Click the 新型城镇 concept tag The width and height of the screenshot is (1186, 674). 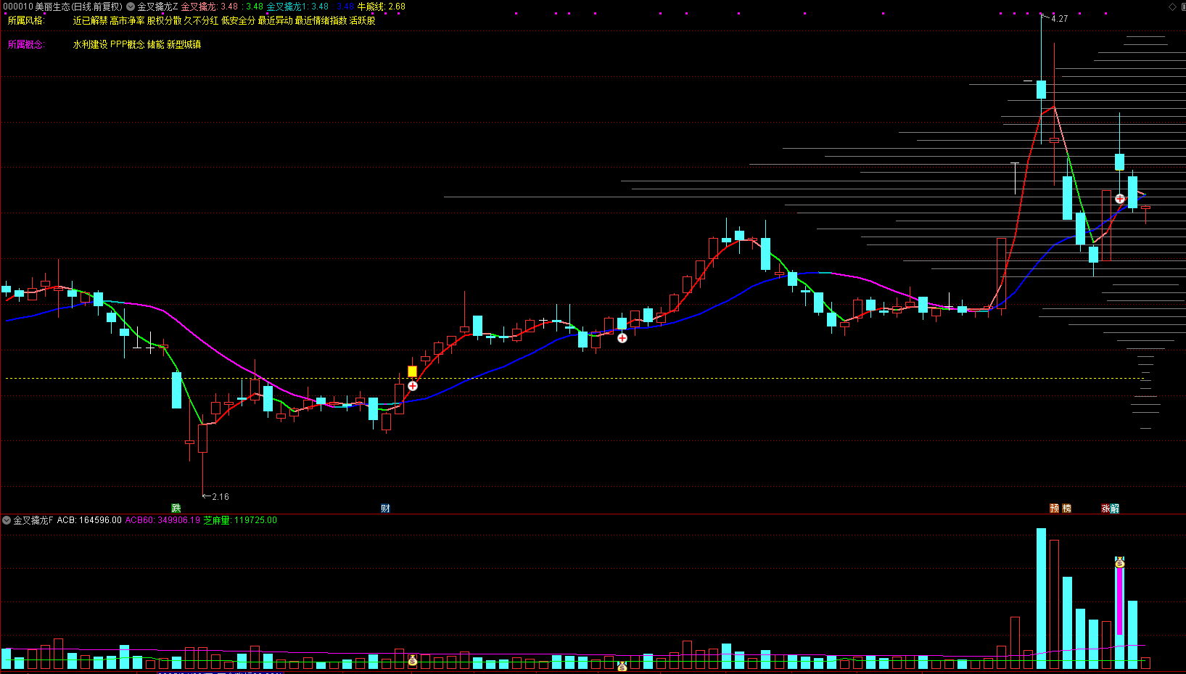click(184, 44)
